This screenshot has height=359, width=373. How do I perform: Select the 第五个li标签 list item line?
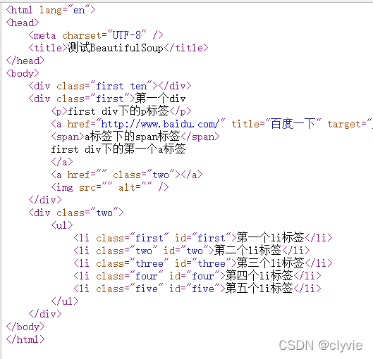pyautogui.click(x=197, y=289)
